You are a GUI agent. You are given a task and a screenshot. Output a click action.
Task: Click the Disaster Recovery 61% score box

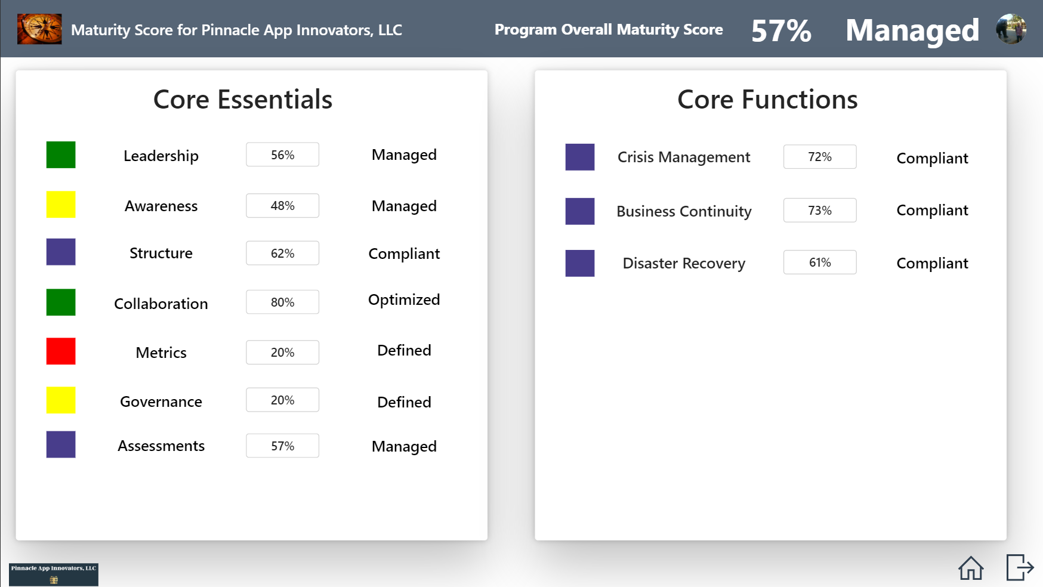[820, 262]
